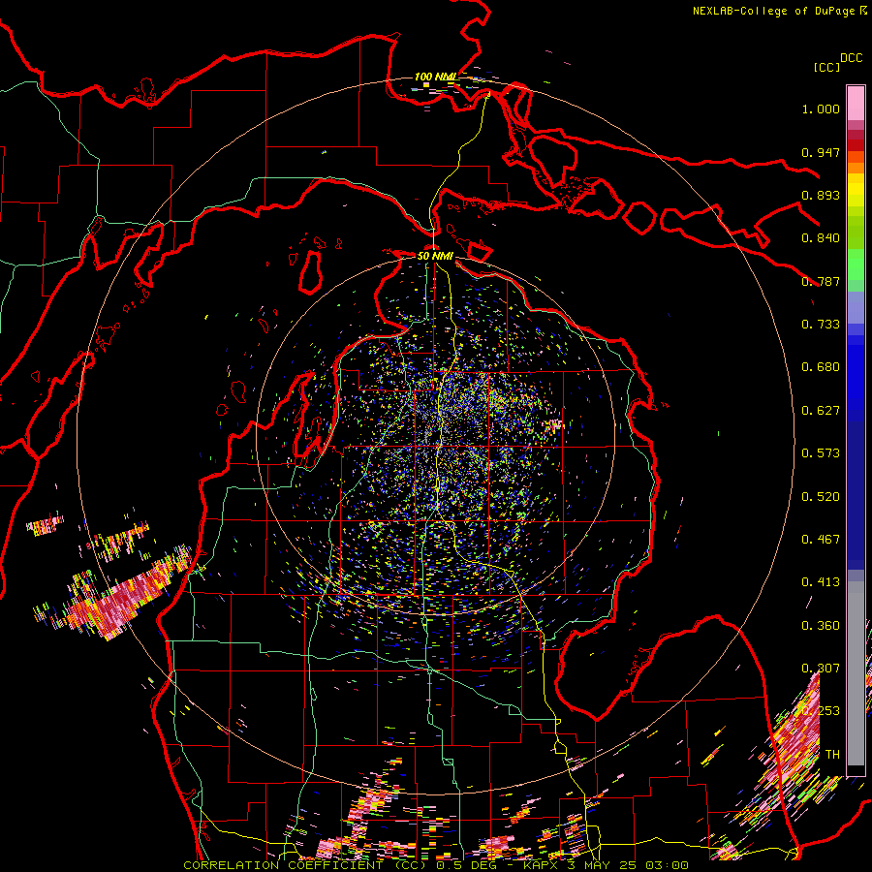Click the 0.360 scale value

point(821,626)
